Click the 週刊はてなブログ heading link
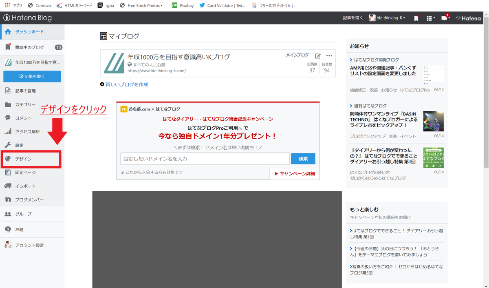This screenshot has width=489, height=288. [x=370, y=106]
